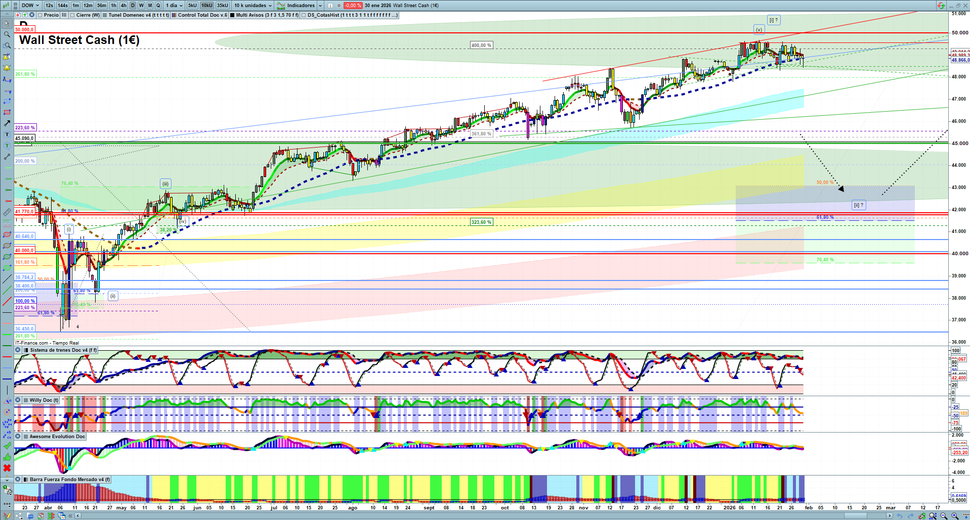Image resolution: width=970 pixels, height=520 pixels.
Task: Toggle the Cierre (W) checkbox
Action: point(73,15)
